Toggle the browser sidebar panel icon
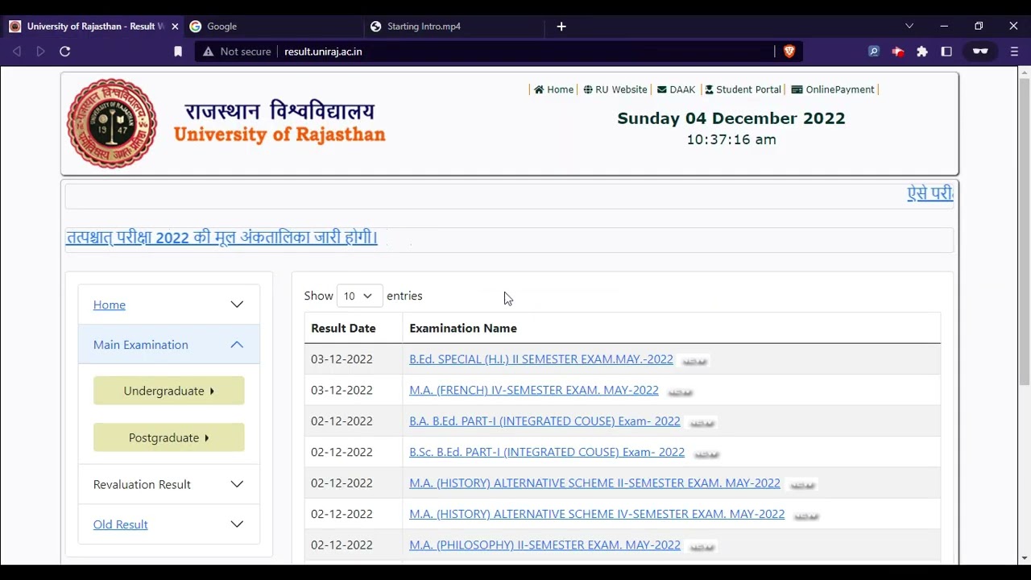 click(x=946, y=52)
